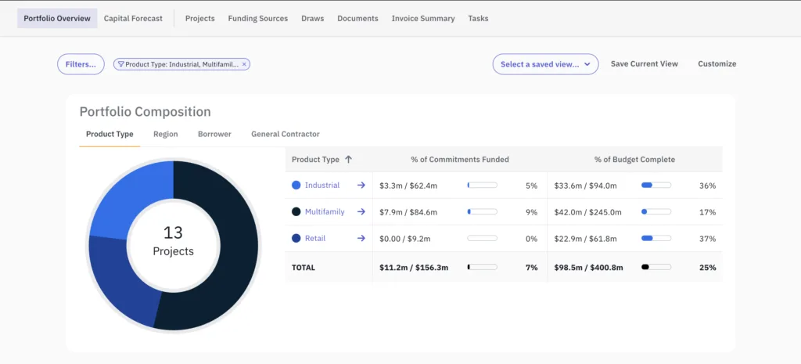Click Industrial budget complete progress bar
Image resolution: width=801 pixels, height=364 pixels.
656,185
